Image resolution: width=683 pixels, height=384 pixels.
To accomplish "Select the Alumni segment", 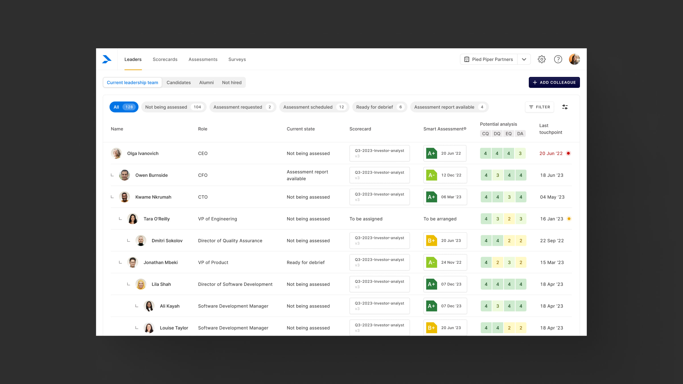I will (x=206, y=82).
